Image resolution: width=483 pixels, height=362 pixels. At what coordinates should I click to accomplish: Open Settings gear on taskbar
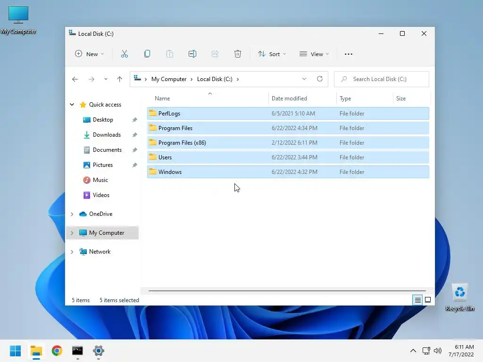coord(98,351)
